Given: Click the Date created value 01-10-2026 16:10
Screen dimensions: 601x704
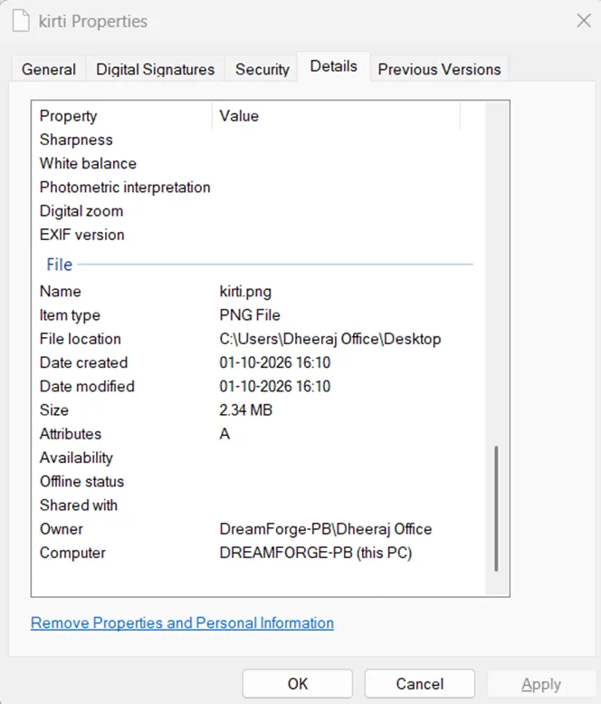Looking at the screenshot, I should [275, 362].
